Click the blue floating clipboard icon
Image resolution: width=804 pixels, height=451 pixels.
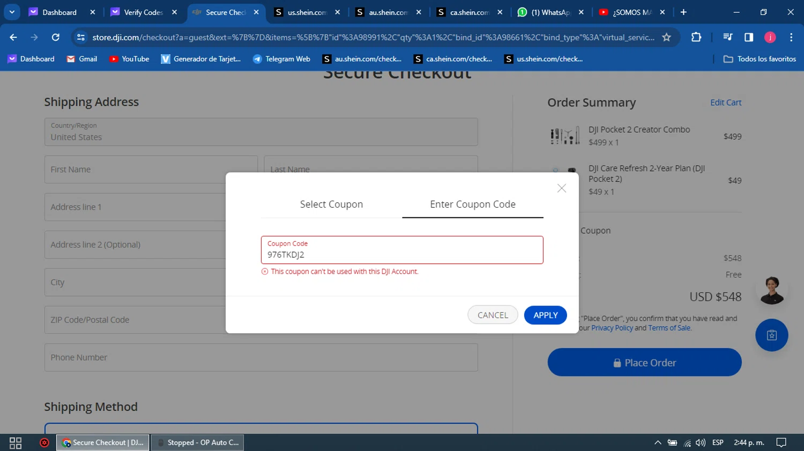click(x=772, y=335)
